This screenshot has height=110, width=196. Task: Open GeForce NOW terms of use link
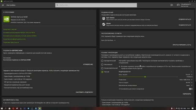pyautogui.click(x=19, y=33)
